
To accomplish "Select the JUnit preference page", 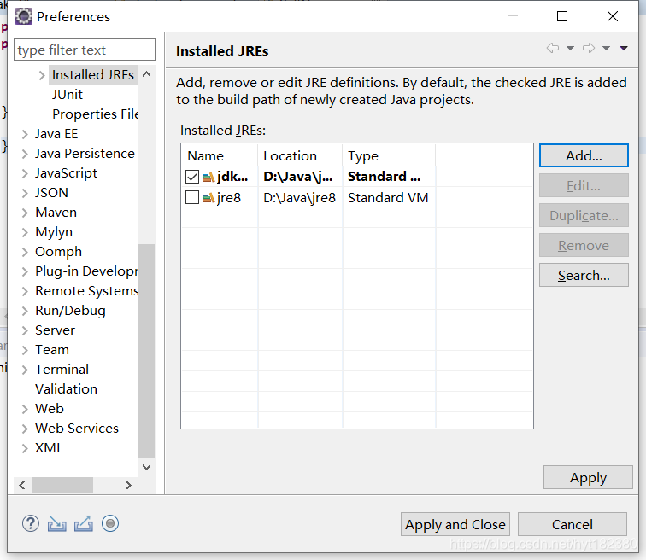I will [68, 95].
